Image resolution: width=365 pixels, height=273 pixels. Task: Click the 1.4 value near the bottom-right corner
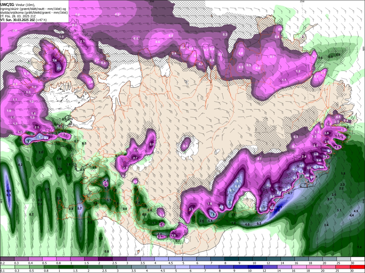[x=359, y=247]
